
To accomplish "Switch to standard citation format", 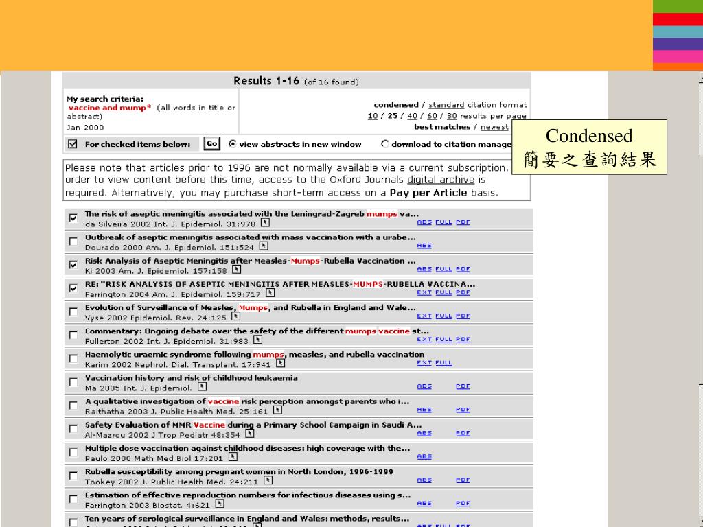I will 446,105.
